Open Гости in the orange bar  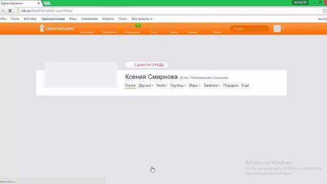(154, 32)
